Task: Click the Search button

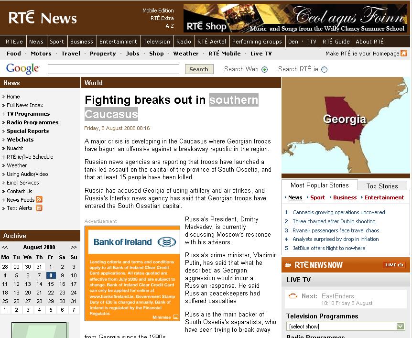Action: point(199,69)
